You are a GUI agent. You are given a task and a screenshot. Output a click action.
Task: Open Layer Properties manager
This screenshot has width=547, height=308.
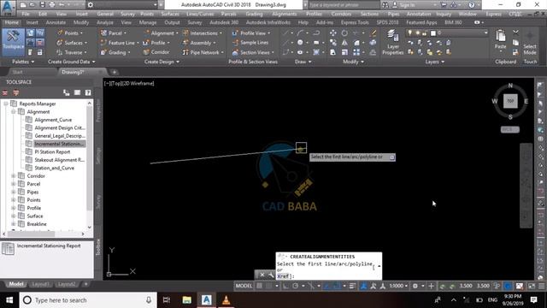[392, 43]
